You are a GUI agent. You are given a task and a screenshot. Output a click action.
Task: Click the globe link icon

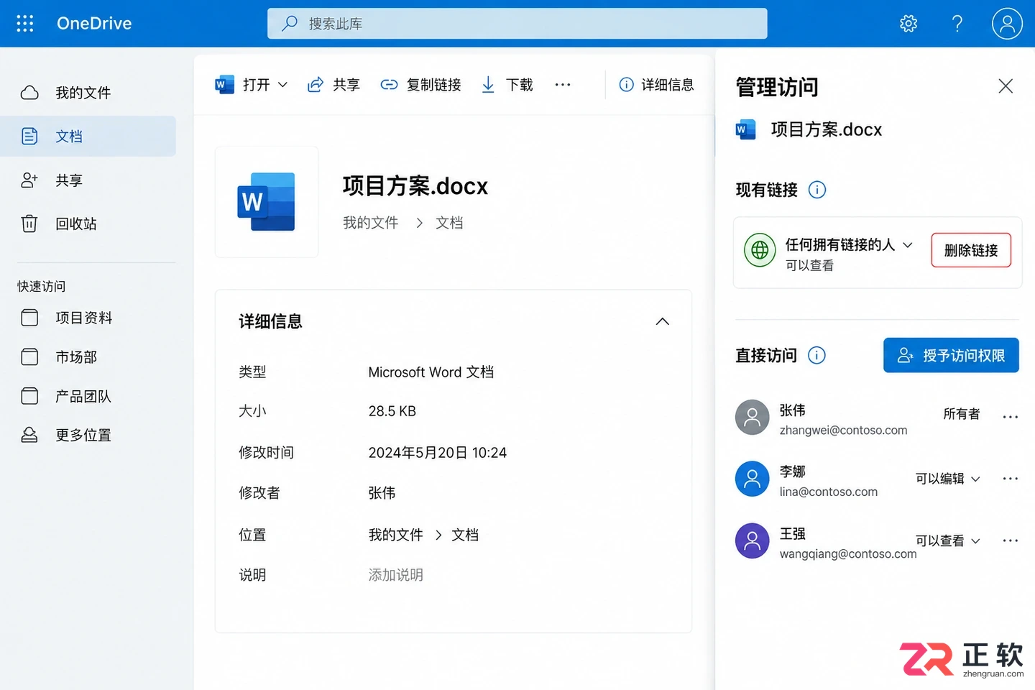tap(760, 250)
